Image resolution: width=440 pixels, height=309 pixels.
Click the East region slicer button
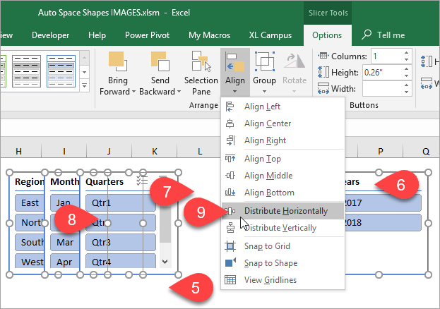30,203
